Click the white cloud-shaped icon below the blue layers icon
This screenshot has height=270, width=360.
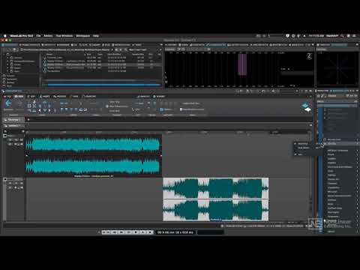tap(307, 109)
